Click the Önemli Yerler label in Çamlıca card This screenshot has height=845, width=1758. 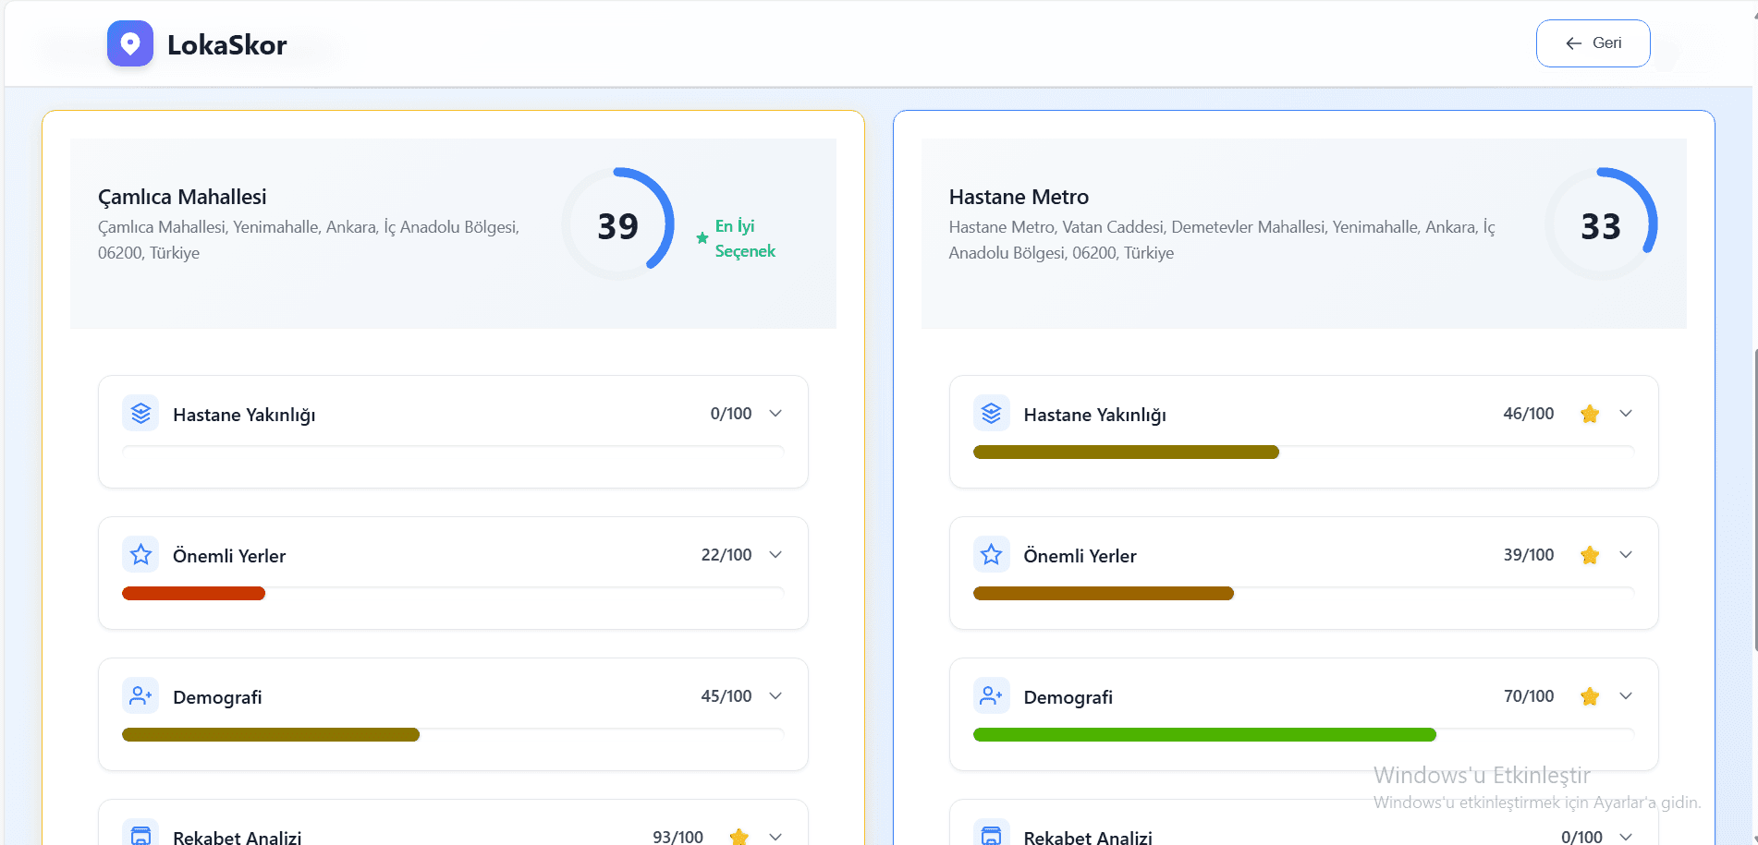pos(229,556)
